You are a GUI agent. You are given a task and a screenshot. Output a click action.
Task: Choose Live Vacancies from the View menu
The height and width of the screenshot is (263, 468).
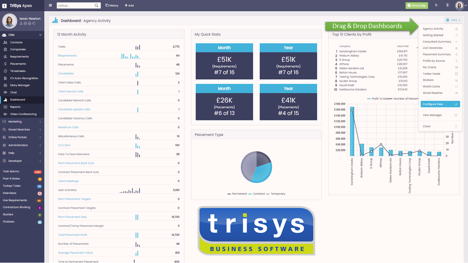(x=440, y=48)
